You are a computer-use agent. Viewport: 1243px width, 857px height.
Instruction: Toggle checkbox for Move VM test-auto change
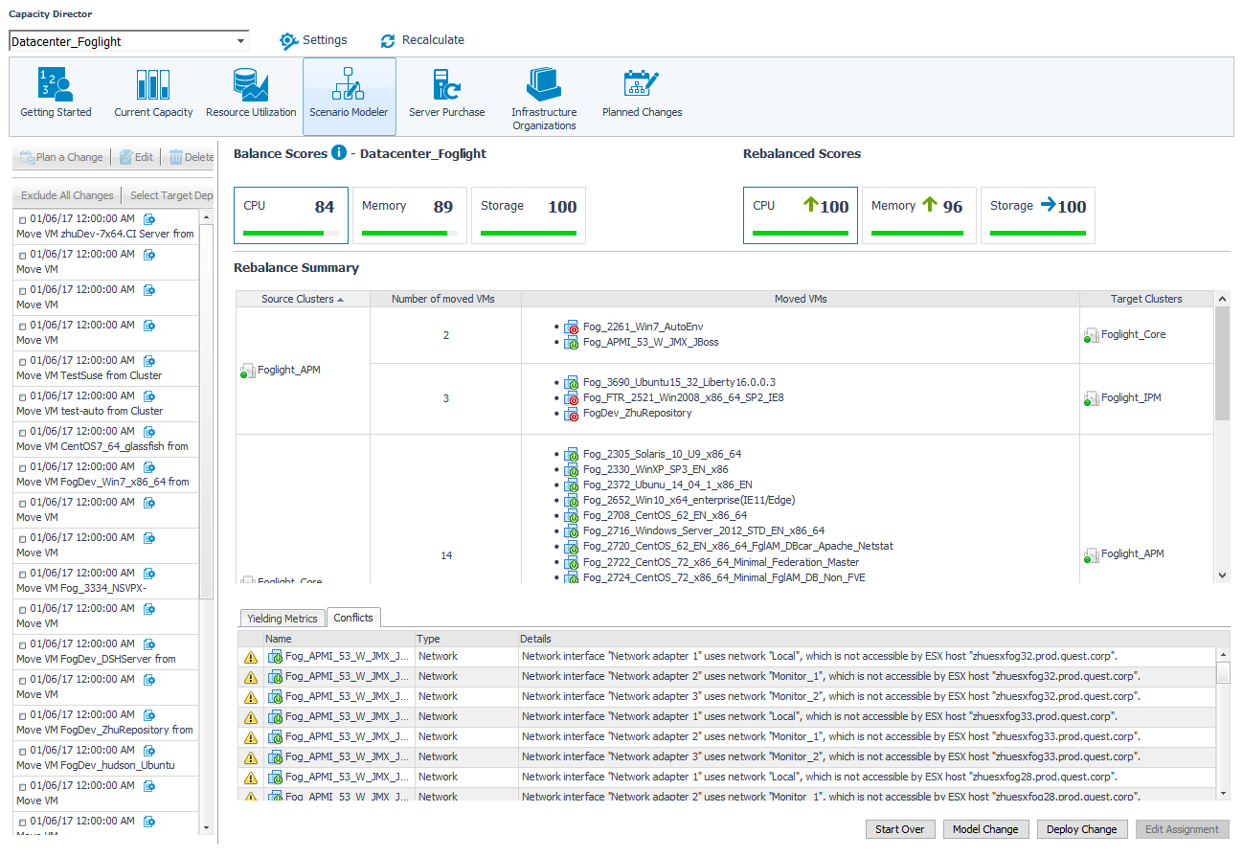pos(23,397)
